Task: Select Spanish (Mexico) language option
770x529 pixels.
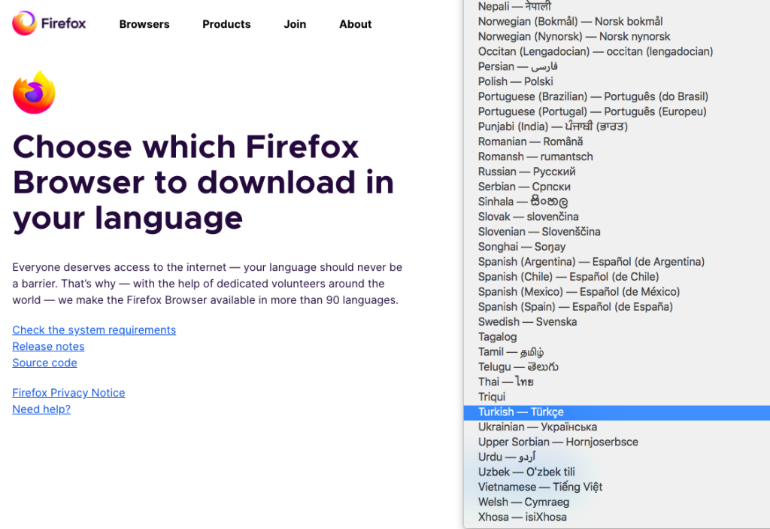Action: 578,292
